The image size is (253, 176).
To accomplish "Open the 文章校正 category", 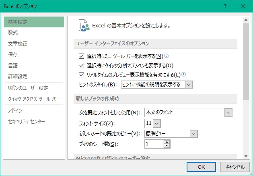I will coord(34,43).
